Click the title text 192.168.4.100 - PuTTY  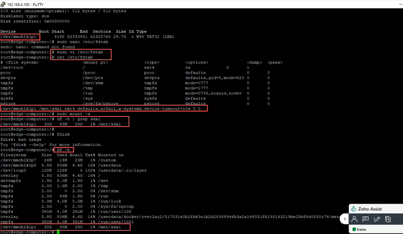25,4
